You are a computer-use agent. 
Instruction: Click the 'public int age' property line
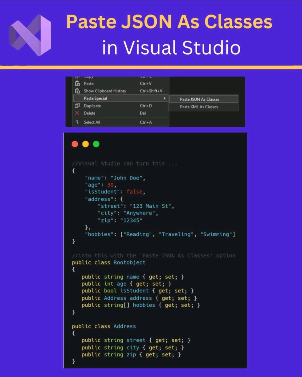pos(126,284)
